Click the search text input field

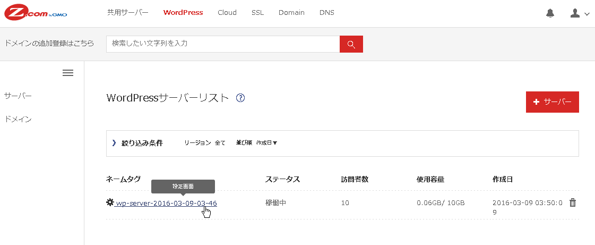(x=223, y=44)
